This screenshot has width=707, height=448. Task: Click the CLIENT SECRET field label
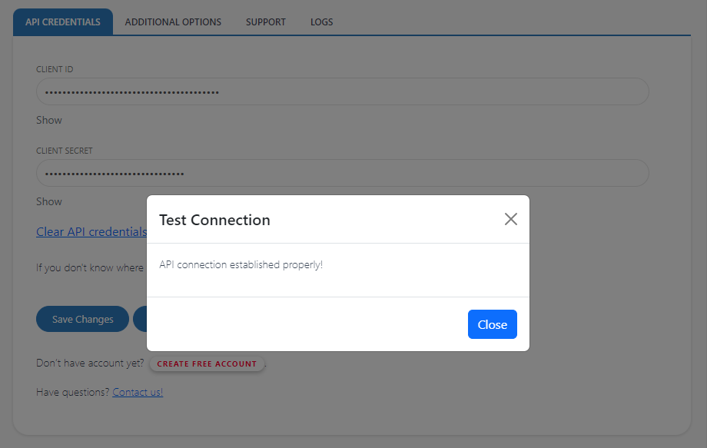click(65, 151)
